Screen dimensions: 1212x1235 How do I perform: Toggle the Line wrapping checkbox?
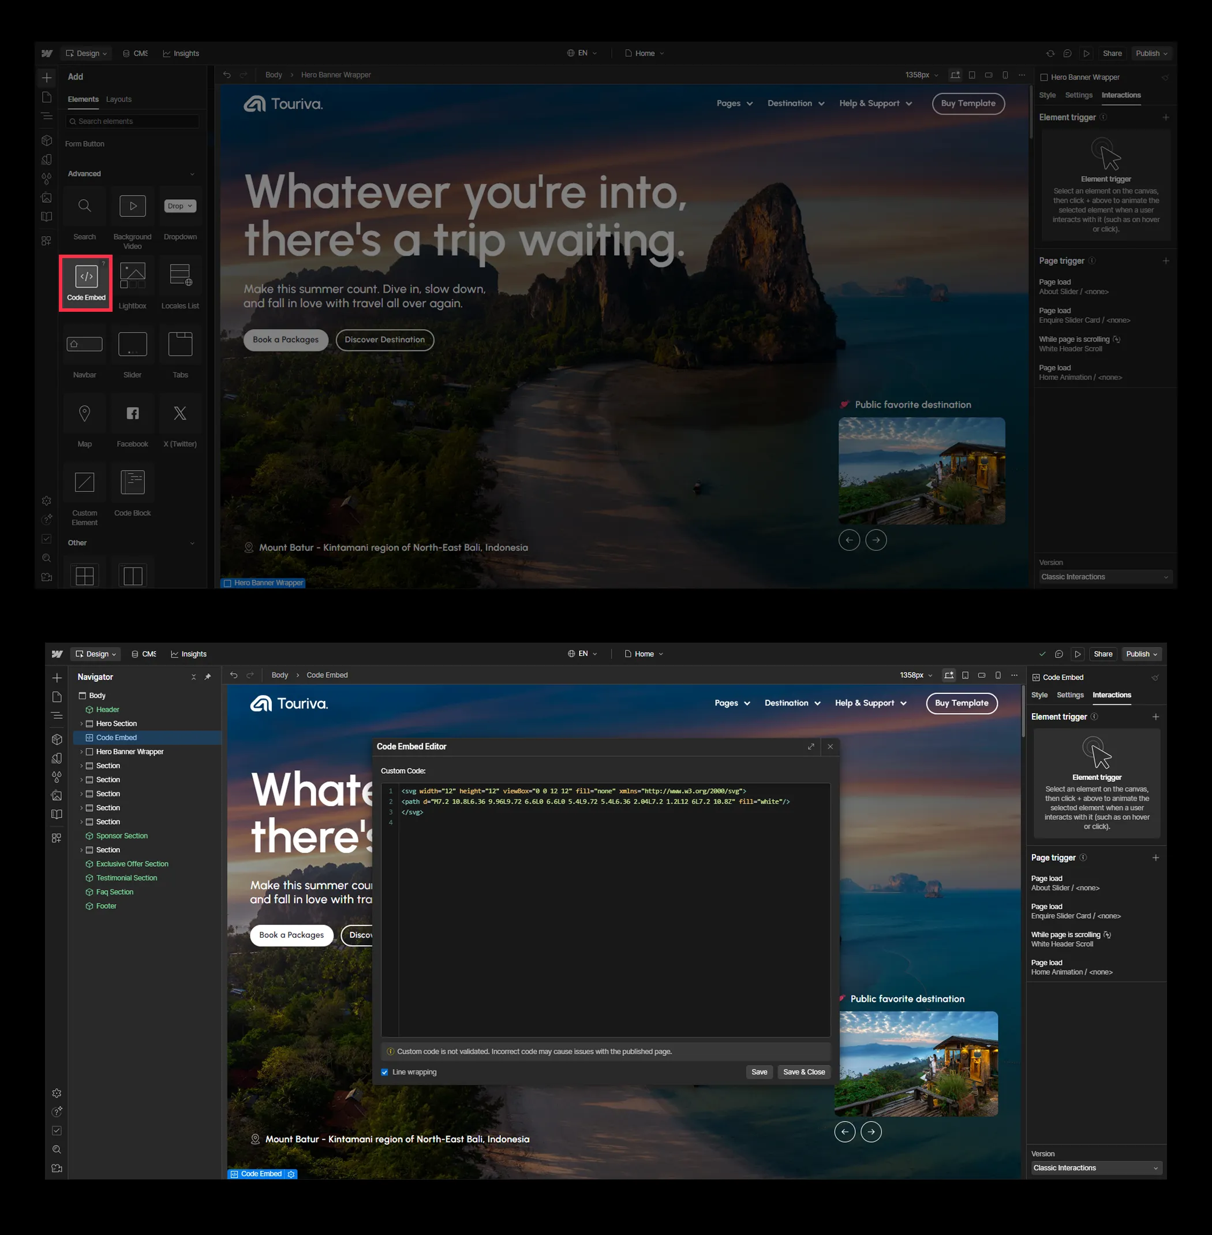384,1072
